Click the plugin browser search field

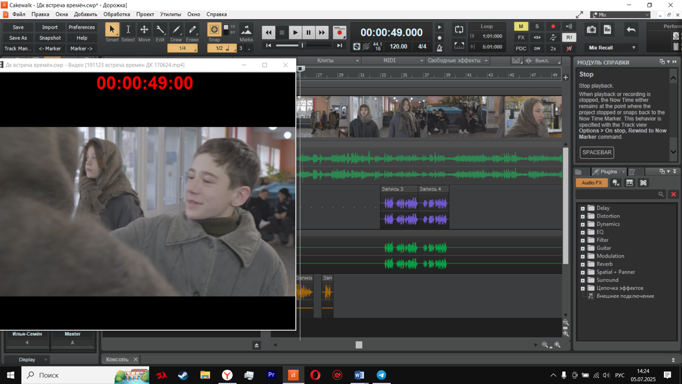(620, 195)
